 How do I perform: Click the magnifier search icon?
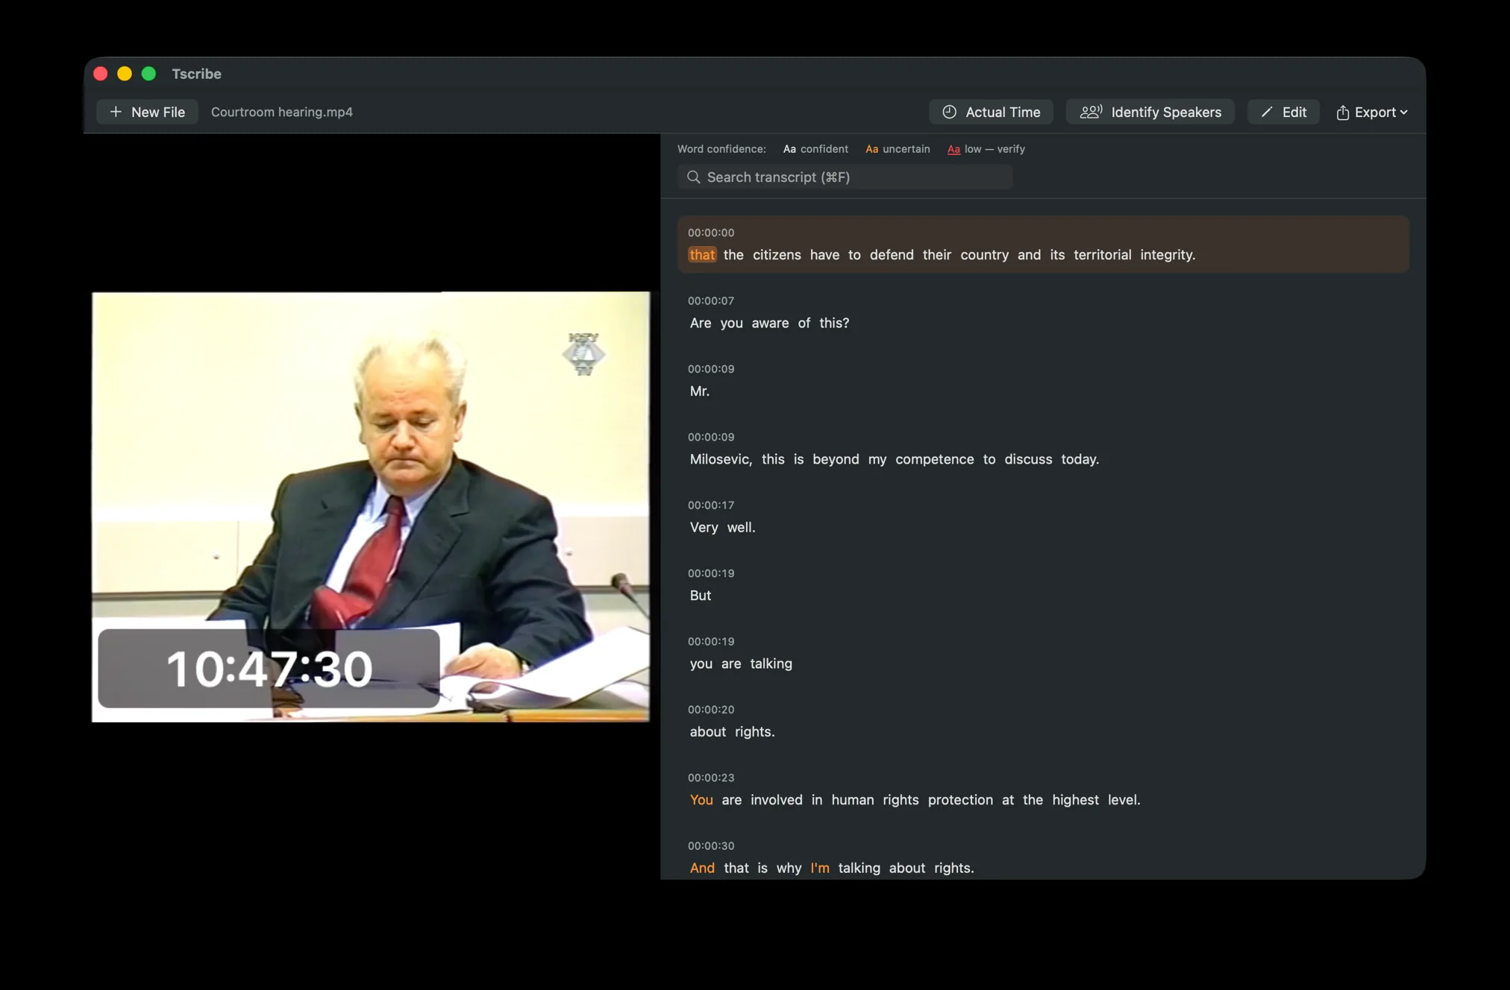pyautogui.click(x=694, y=177)
